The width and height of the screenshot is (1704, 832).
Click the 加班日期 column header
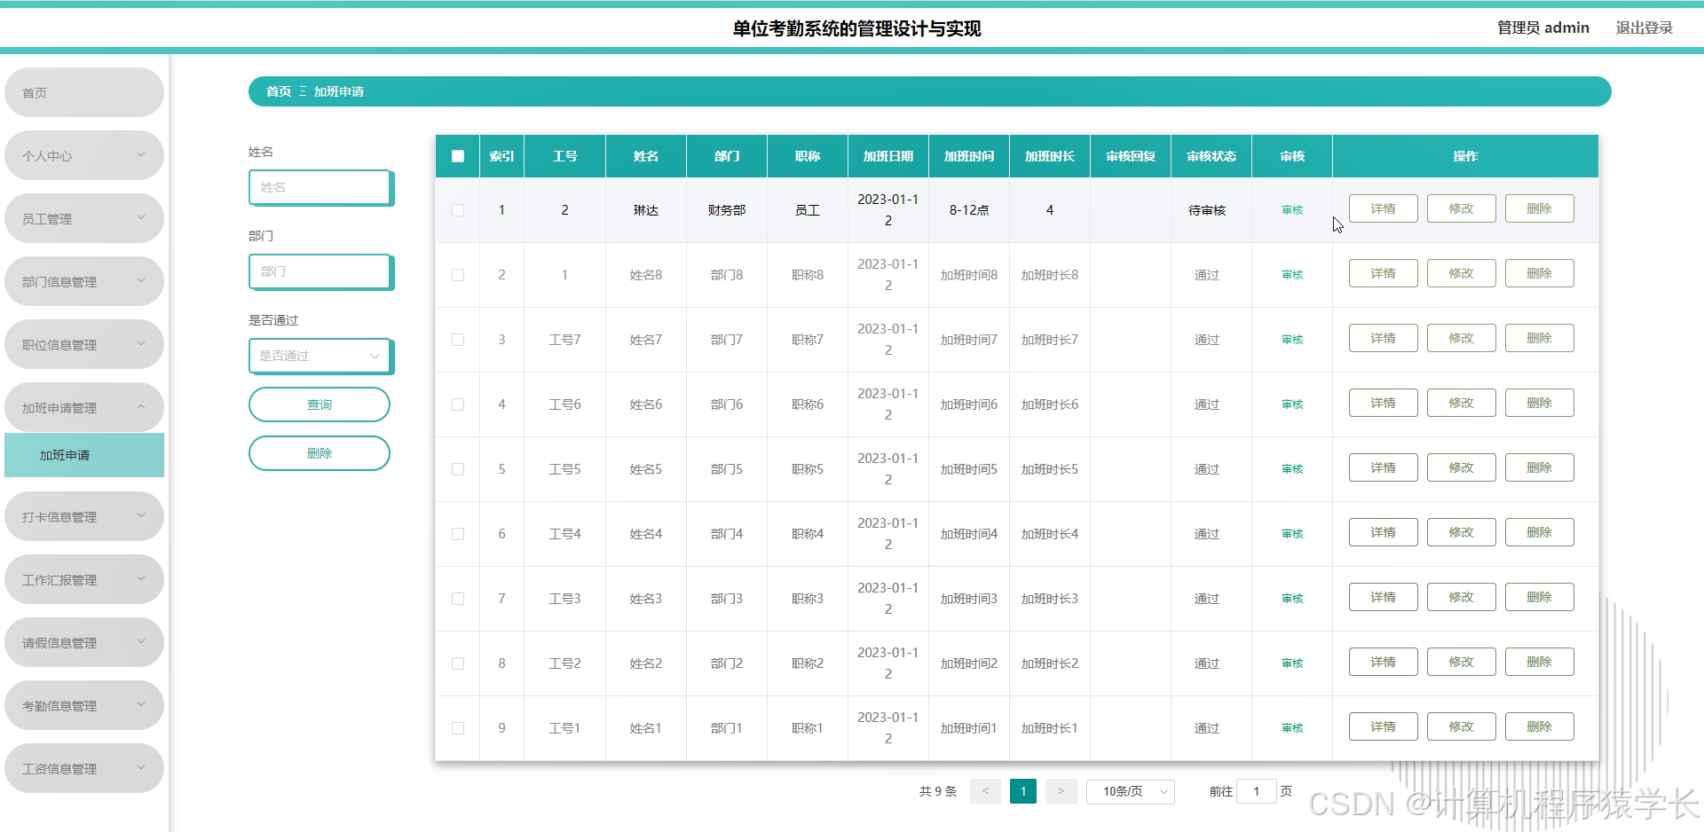888,156
